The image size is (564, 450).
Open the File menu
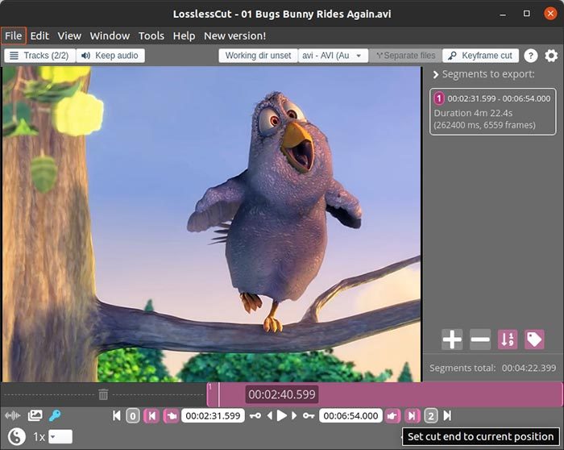click(x=14, y=35)
